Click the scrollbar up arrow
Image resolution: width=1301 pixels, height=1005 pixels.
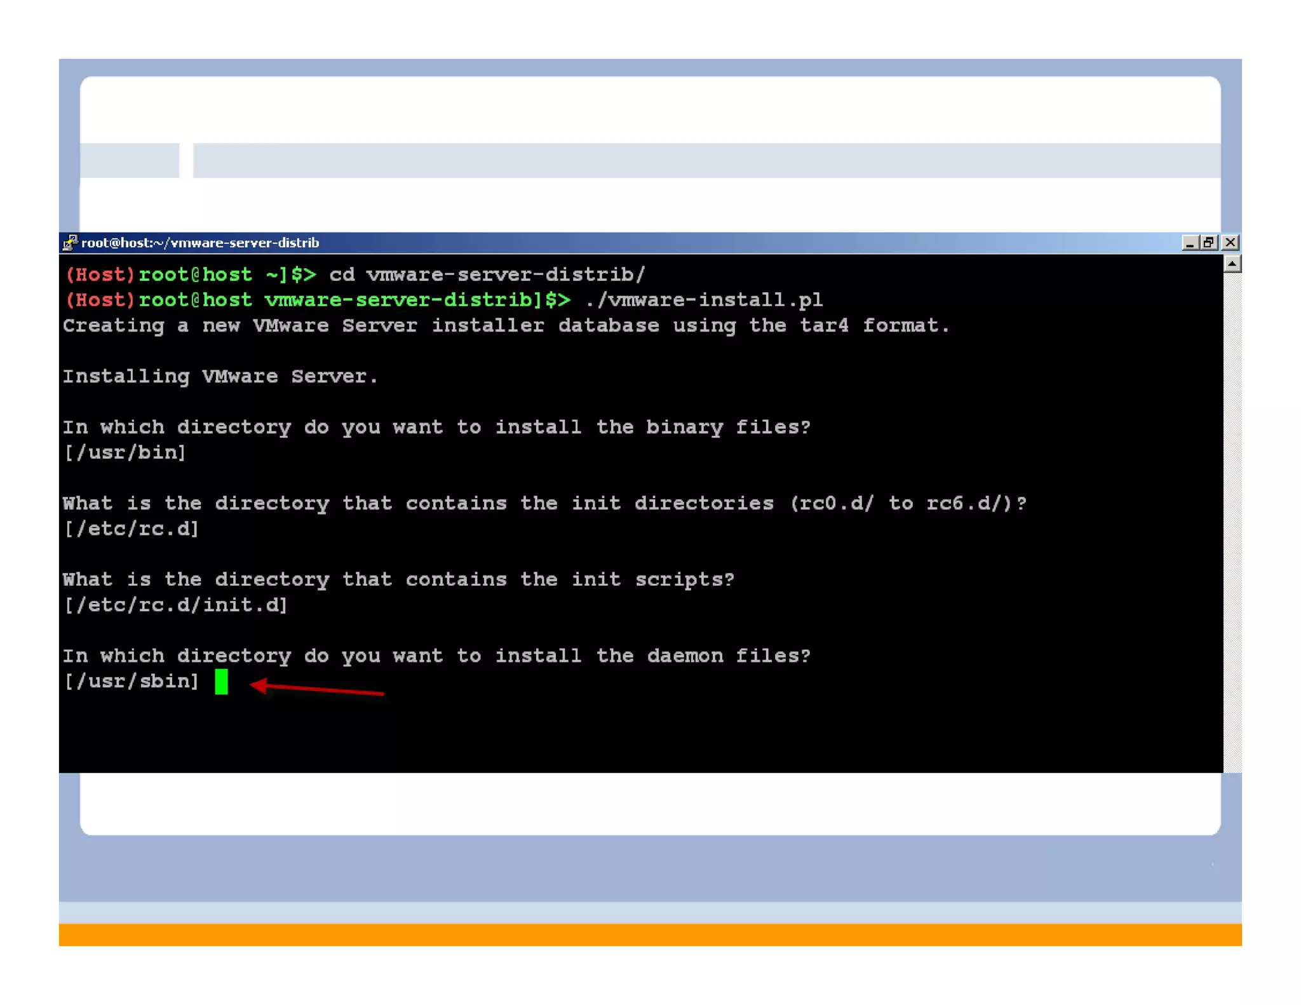pos(1232,264)
